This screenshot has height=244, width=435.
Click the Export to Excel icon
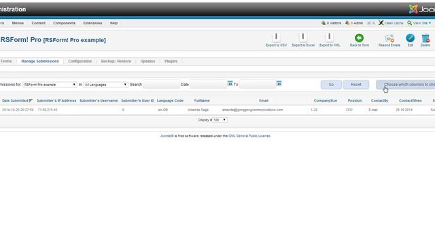point(303,37)
